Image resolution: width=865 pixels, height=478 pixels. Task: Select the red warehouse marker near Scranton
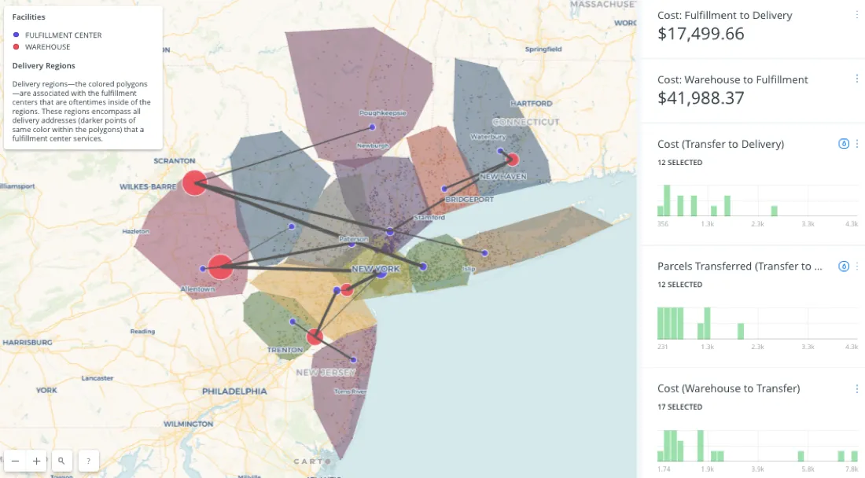pos(195,183)
